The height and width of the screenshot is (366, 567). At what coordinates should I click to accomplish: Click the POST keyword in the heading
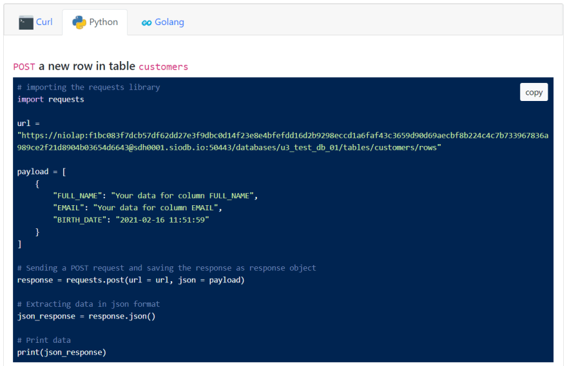coord(24,67)
